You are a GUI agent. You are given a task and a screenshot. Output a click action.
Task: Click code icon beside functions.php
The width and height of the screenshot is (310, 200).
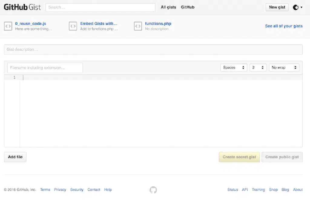138,26
